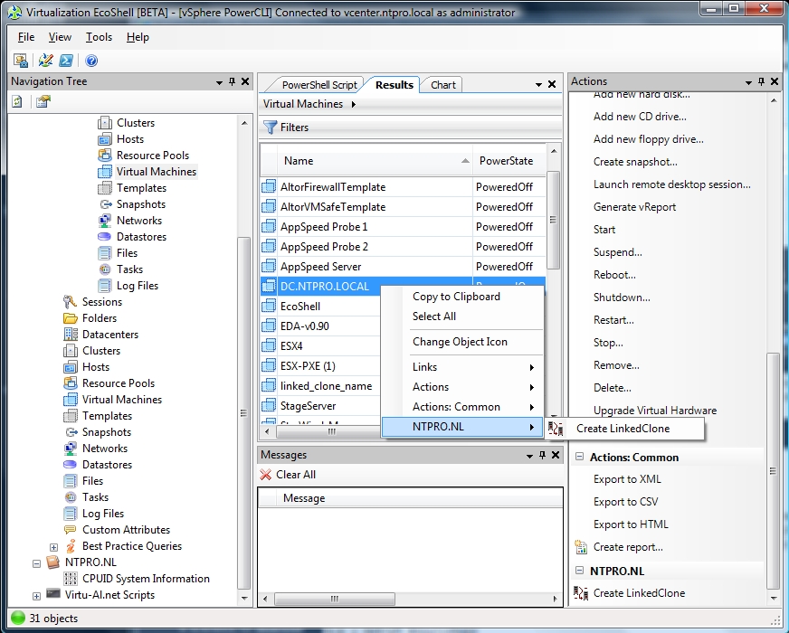
Task: Click the Filters funnel icon
Action: point(271,128)
